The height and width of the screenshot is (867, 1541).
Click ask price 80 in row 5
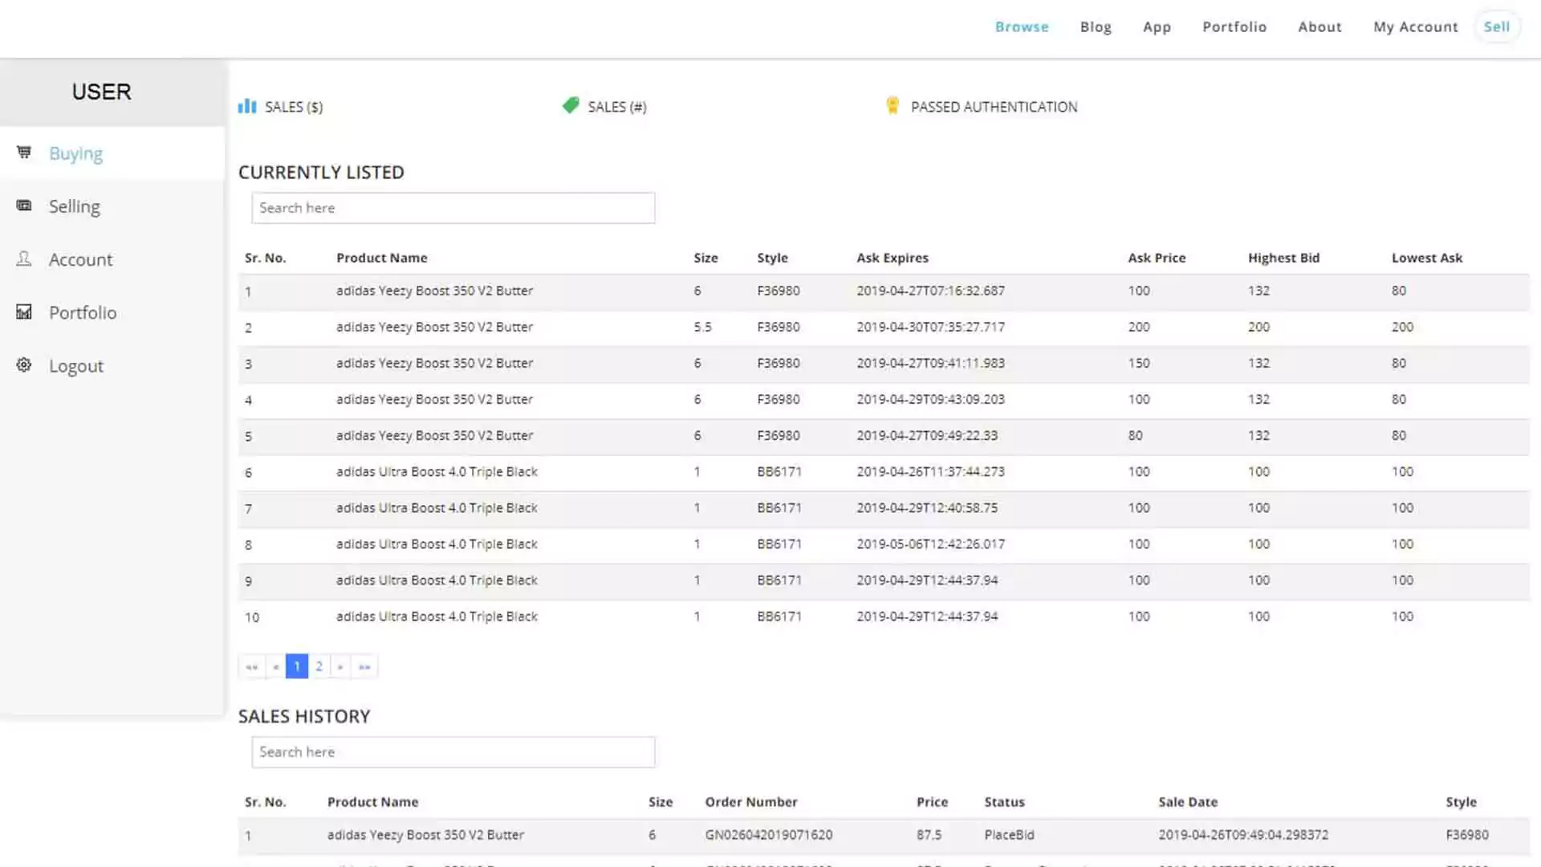[1135, 435]
